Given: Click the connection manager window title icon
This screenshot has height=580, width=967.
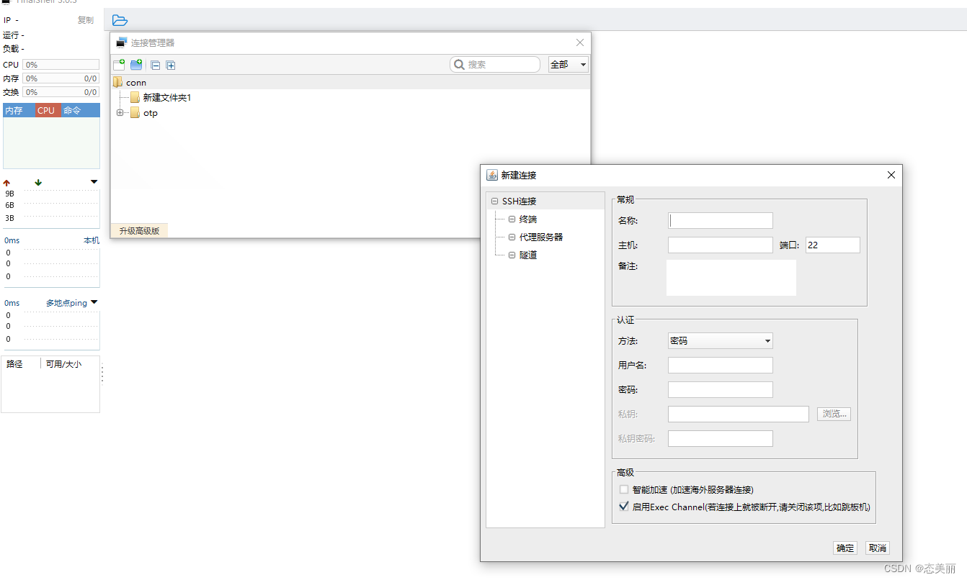Looking at the screenshot, I should (121, 42).
